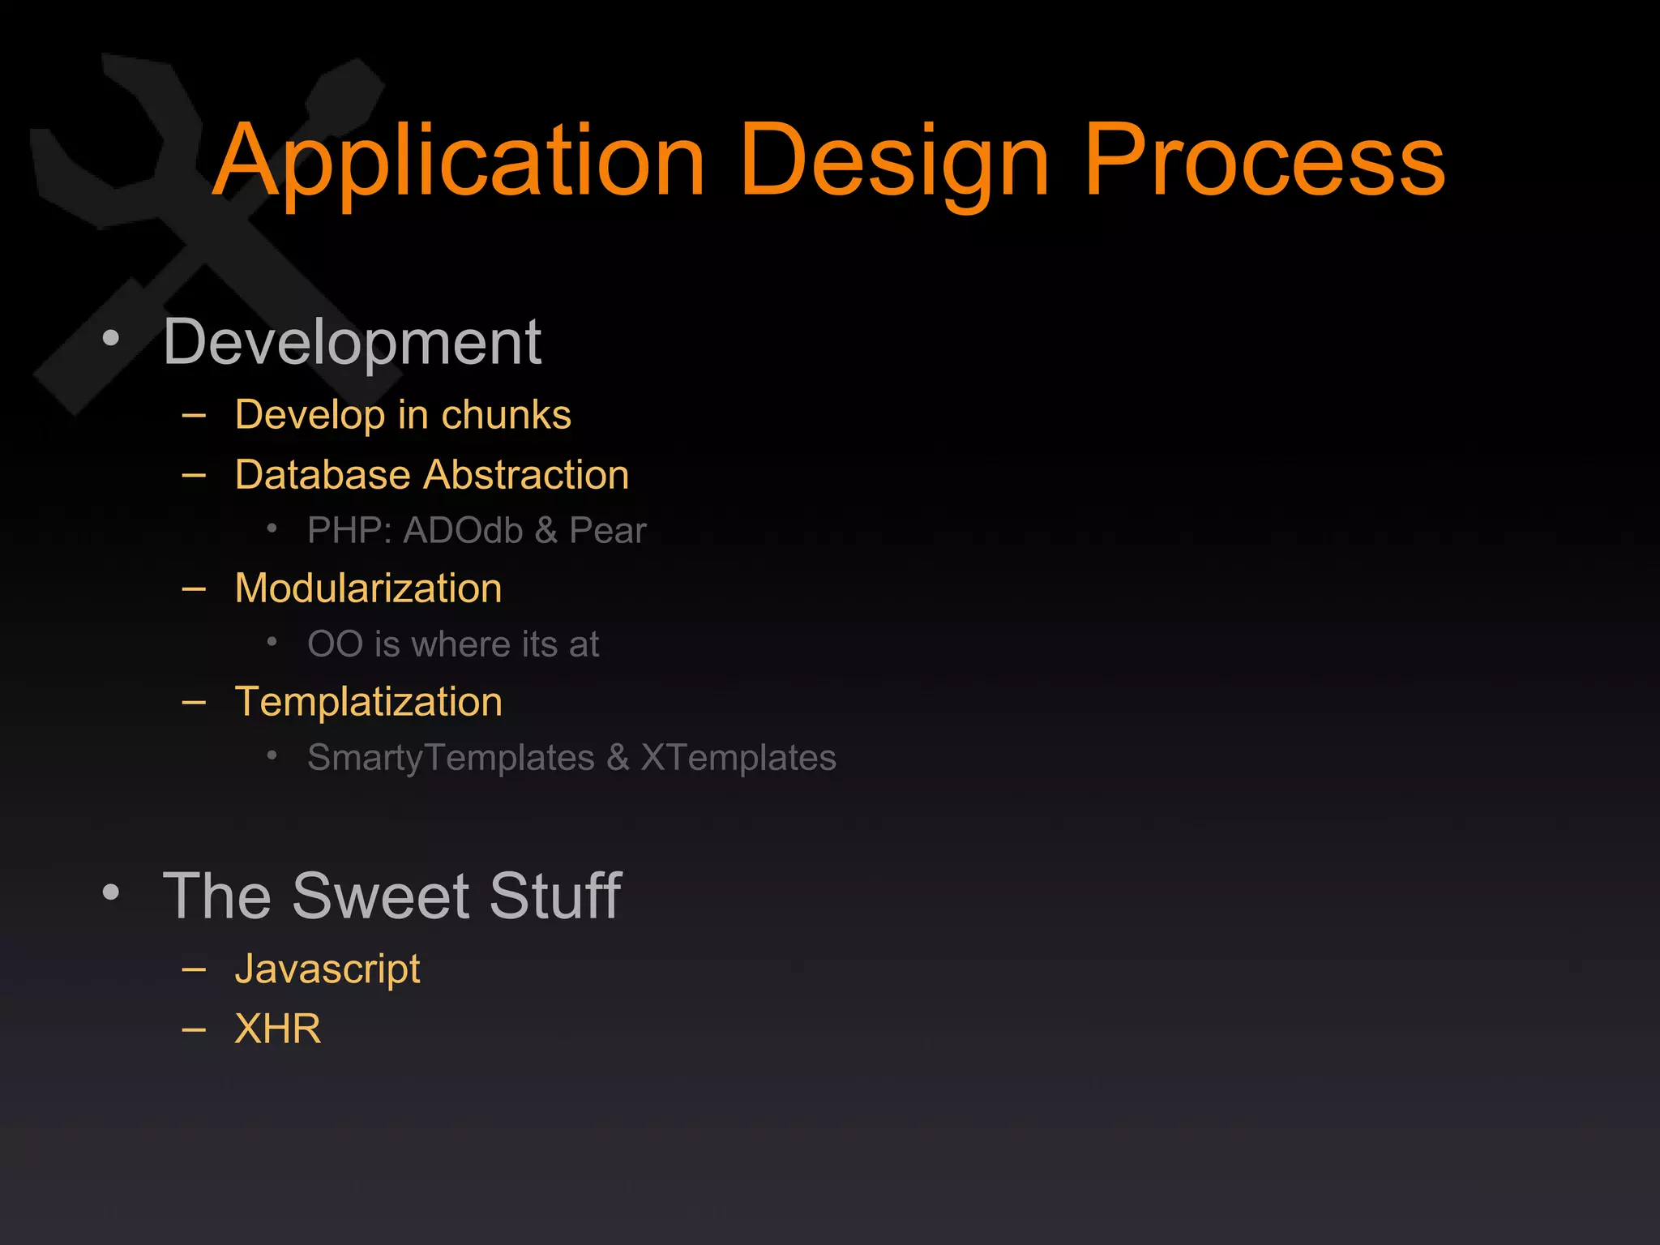Click the word Application in the title
1660x1245 pixels.
click(459, 160)
